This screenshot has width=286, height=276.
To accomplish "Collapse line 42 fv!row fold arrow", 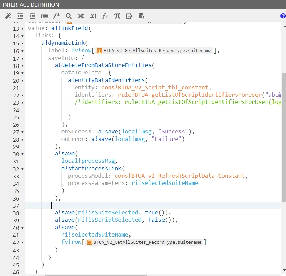I will coord(22,242).
